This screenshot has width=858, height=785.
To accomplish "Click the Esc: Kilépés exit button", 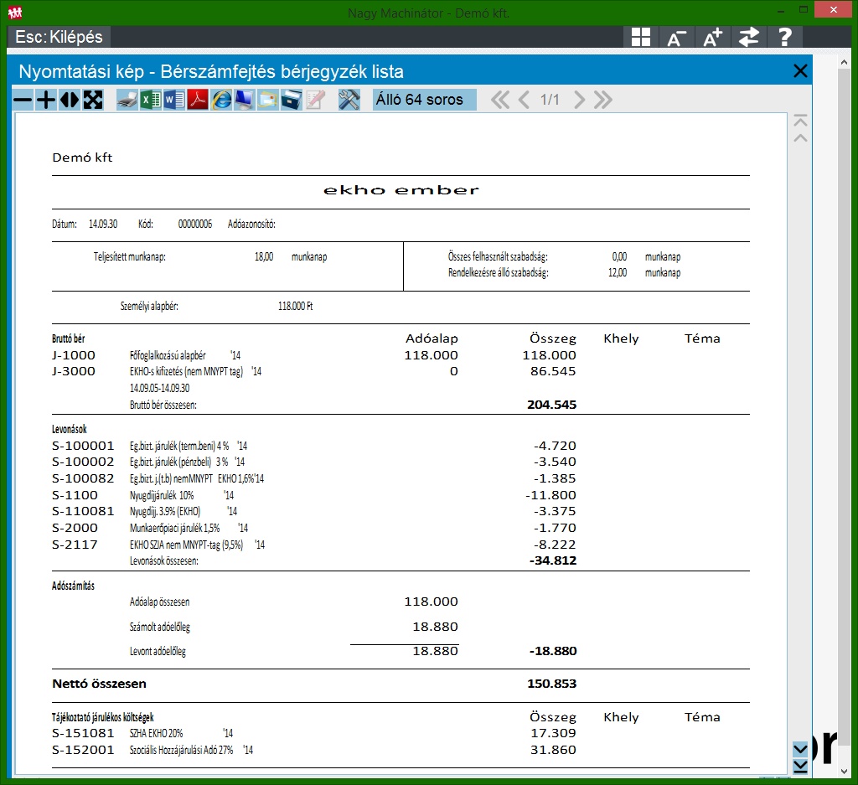I will click(x=59, y=38).
